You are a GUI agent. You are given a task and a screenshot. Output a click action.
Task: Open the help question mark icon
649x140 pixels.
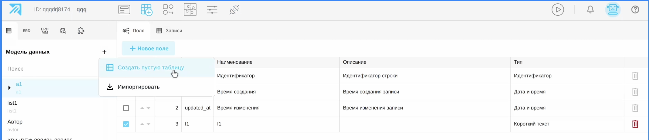(635, 10)
